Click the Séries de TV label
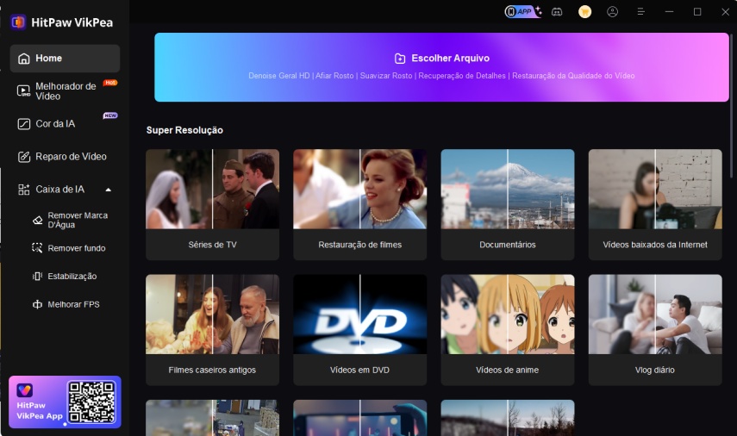 [212, 245]
